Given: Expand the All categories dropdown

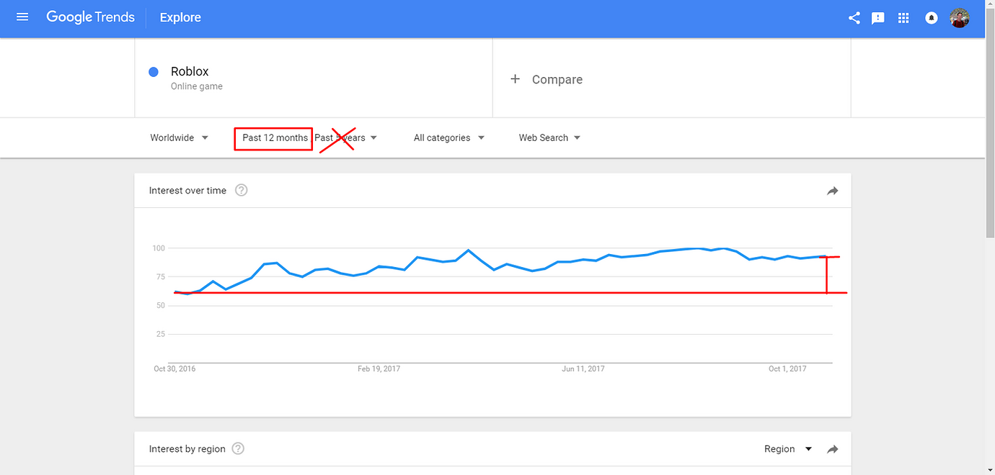Looking at the screenshot, I should pyautogui.click(x=448, y=137).
